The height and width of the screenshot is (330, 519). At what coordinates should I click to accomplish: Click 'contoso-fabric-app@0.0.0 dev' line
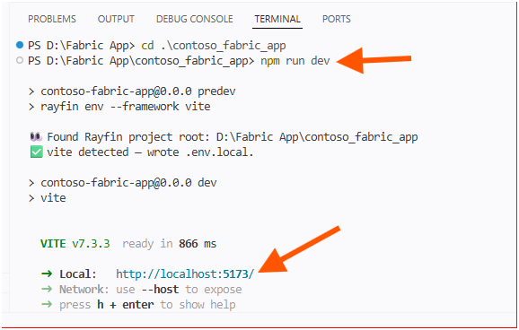123,183
